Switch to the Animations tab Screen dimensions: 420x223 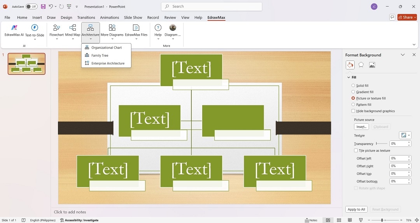(x=109, y=17)
